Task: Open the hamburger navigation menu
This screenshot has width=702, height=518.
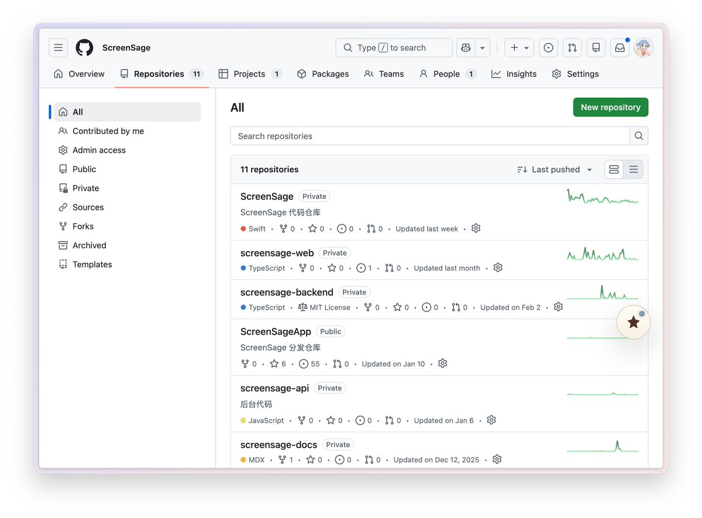Action: tap(58, 47)
